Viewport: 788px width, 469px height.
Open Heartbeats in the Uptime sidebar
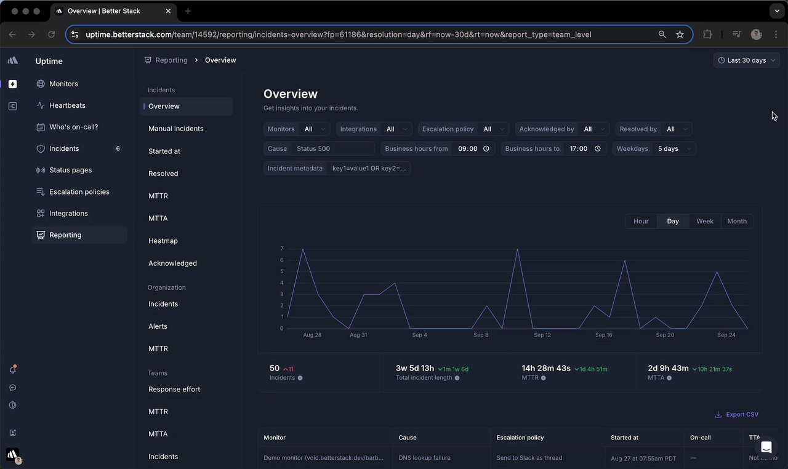coord(79,105)
